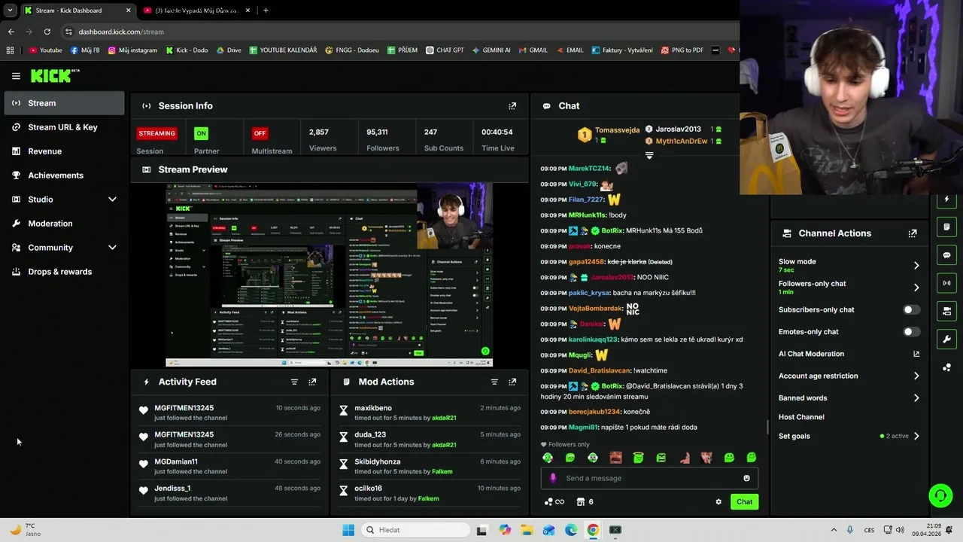Viewport: 963px width, 542px height.
Task: Click Host Channel option
Action: coord(801,417)
